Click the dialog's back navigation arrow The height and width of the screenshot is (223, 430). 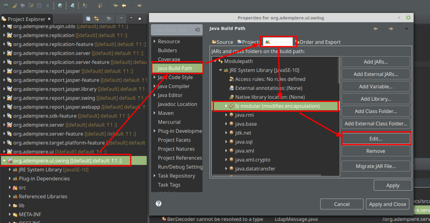[x=376, y=29]
